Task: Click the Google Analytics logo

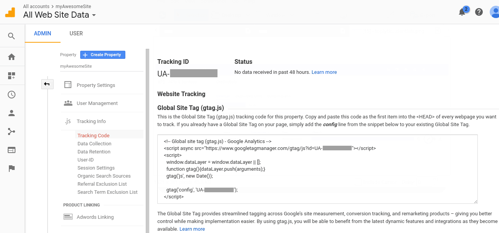Action: click(10, 12)
